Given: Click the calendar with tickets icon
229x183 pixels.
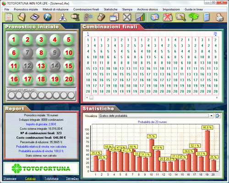Looking at the screenshot, I should (114, 17).
